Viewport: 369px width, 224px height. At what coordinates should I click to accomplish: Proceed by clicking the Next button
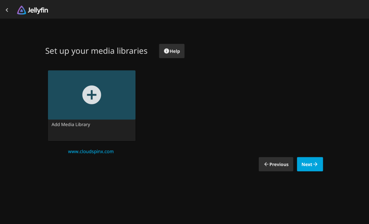310,164
